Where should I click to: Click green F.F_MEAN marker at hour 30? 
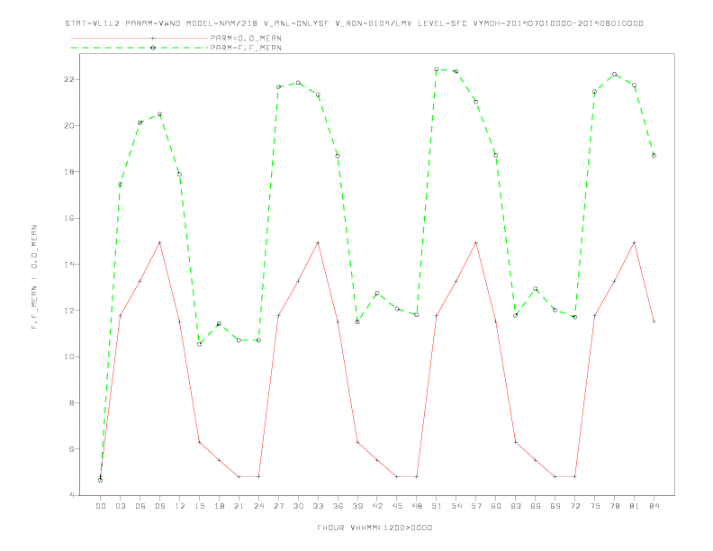(x=298, y=83)
